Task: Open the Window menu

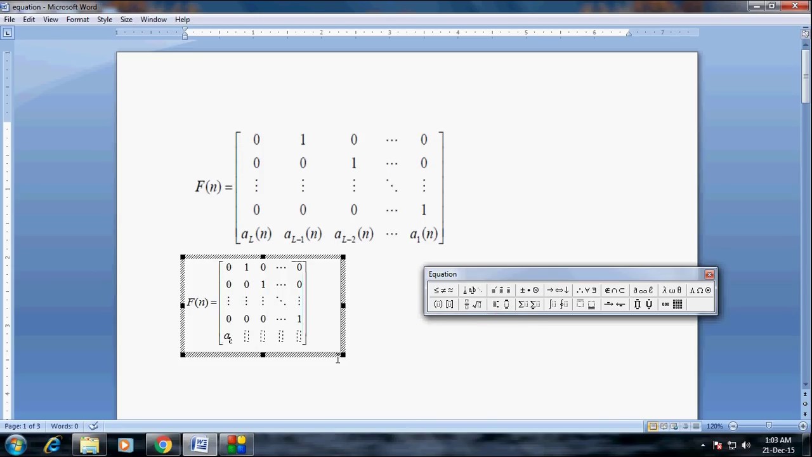Action: point(154,20)
